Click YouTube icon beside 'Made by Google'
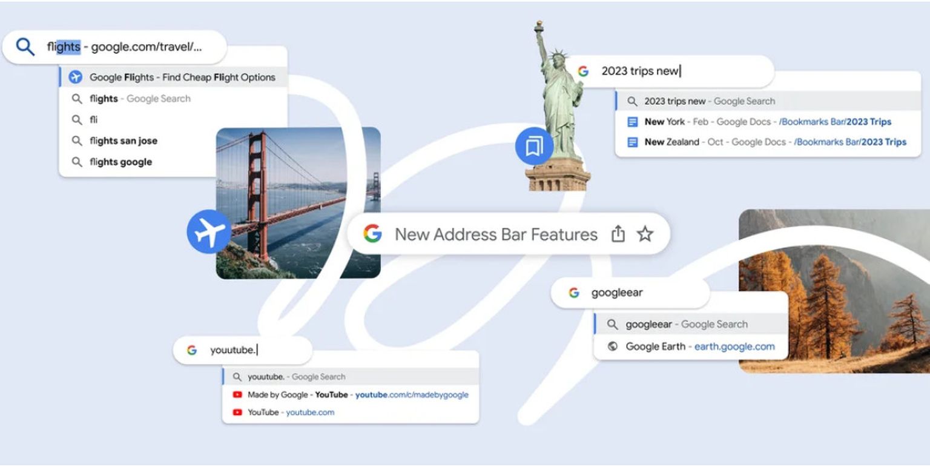The height and width of the screenshot is (467, 930). tap(237, 395)
